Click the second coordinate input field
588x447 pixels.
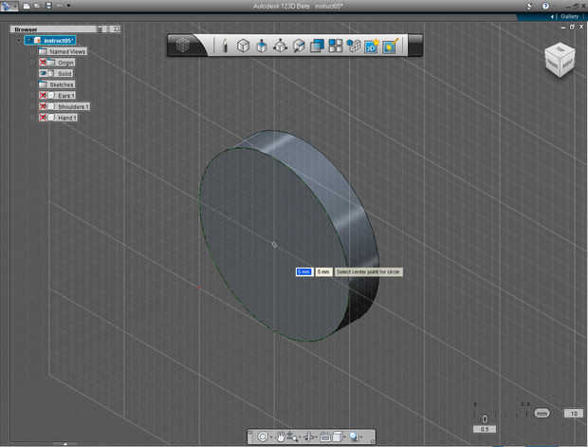pos(323,271)
